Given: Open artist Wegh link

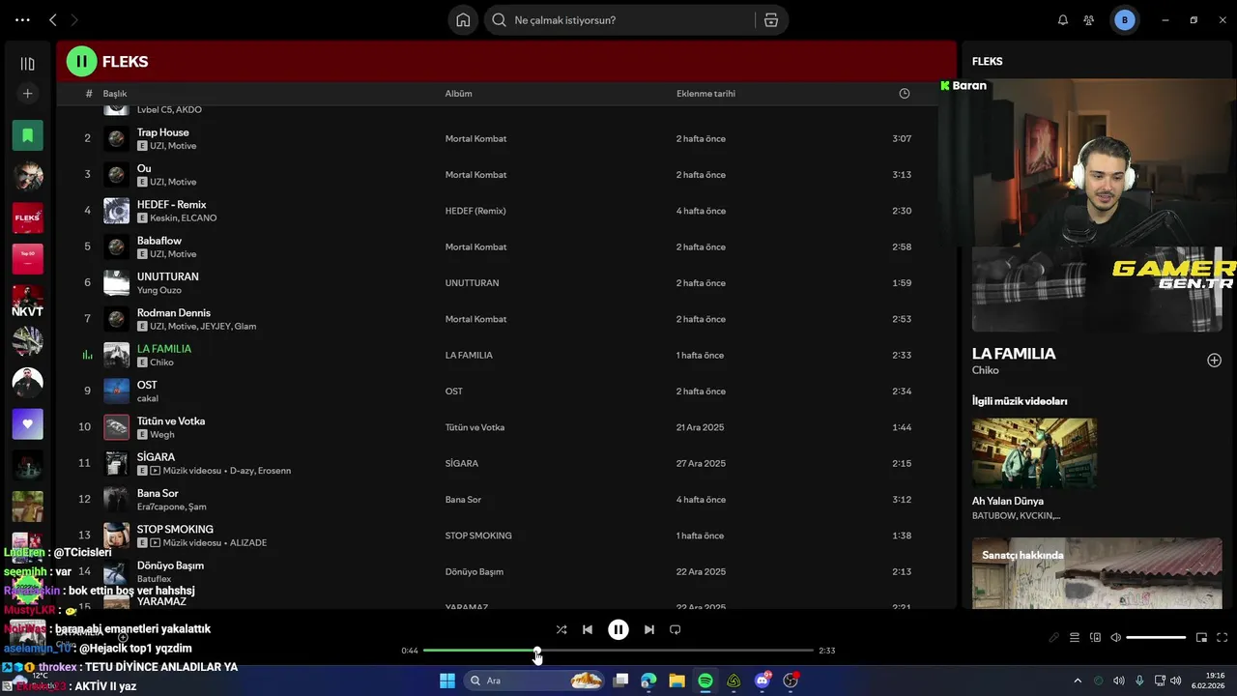Looking at the screenshot, I should (x=162, y=435).
